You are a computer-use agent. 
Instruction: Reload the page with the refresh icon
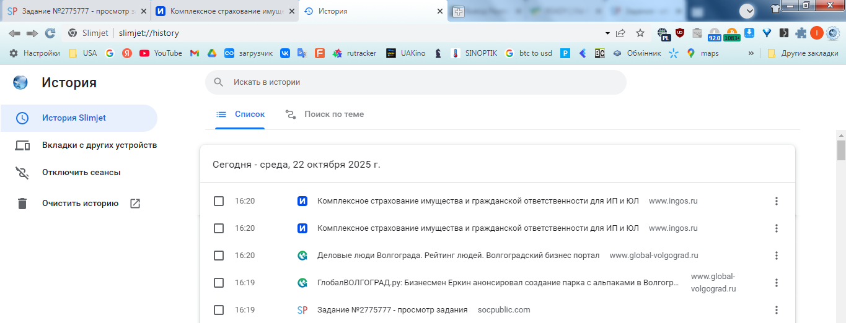[50, 33]
